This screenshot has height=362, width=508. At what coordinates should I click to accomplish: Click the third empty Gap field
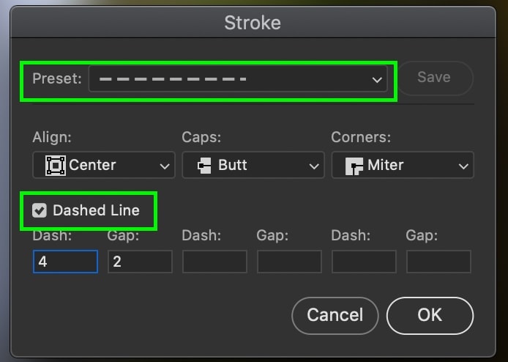(x=438, y=262)
